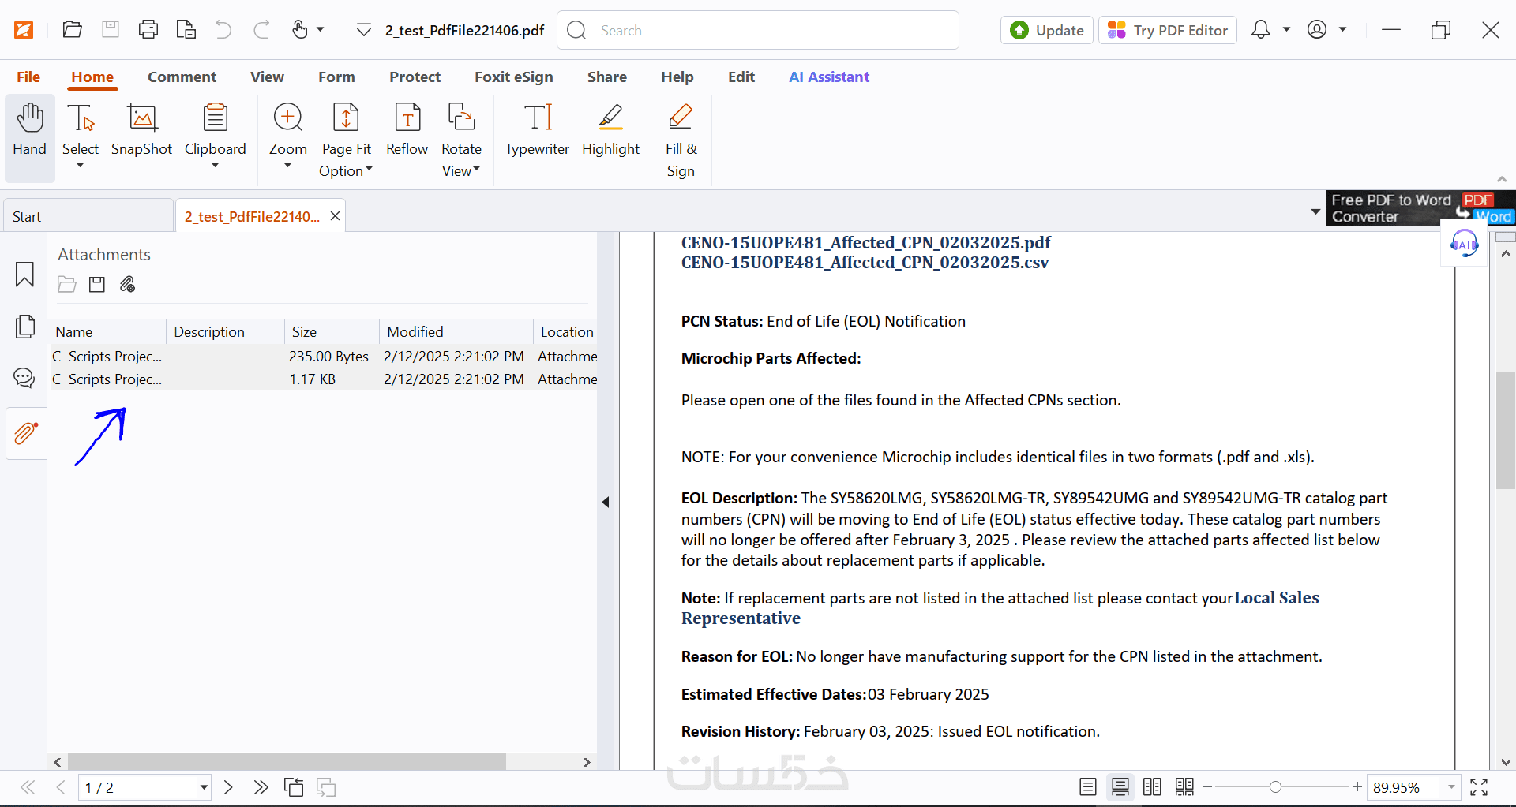
Task: Select the 235.00 Bytes attachment row
Action: (324, 356)
